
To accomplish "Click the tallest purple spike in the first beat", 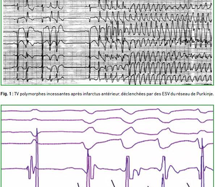I will coord(37,158).
